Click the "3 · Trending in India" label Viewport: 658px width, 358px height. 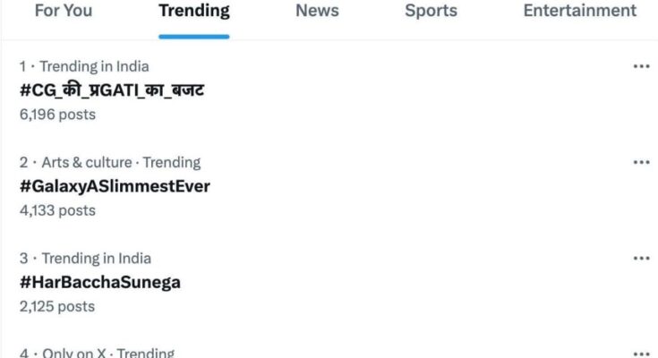(x=84, y=258)
